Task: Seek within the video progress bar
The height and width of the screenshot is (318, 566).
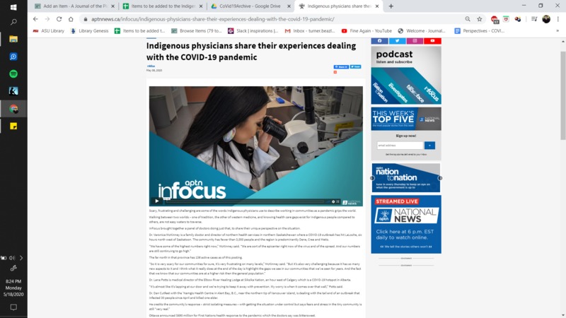Action: pyautogui.click(x=246, y=201)
